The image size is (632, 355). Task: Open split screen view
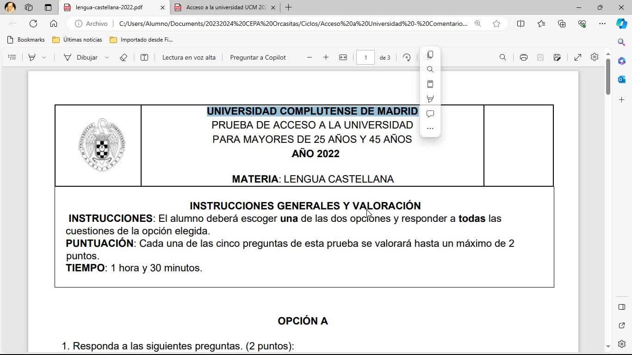click(520, 24)
